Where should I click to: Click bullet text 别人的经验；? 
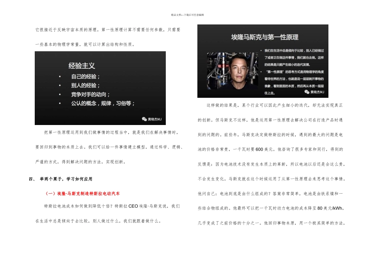[x=85, y=85]
